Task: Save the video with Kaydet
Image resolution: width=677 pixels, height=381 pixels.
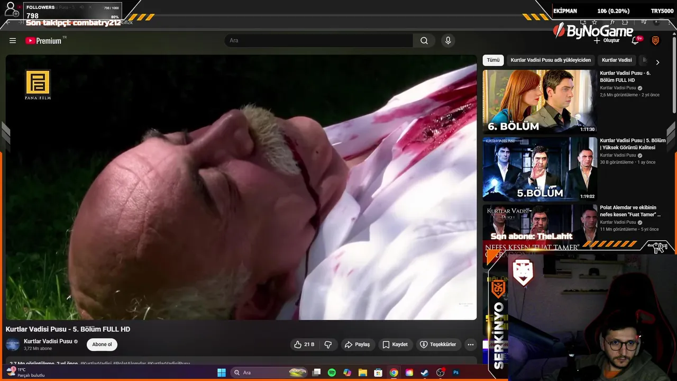Action: point(395,344)
